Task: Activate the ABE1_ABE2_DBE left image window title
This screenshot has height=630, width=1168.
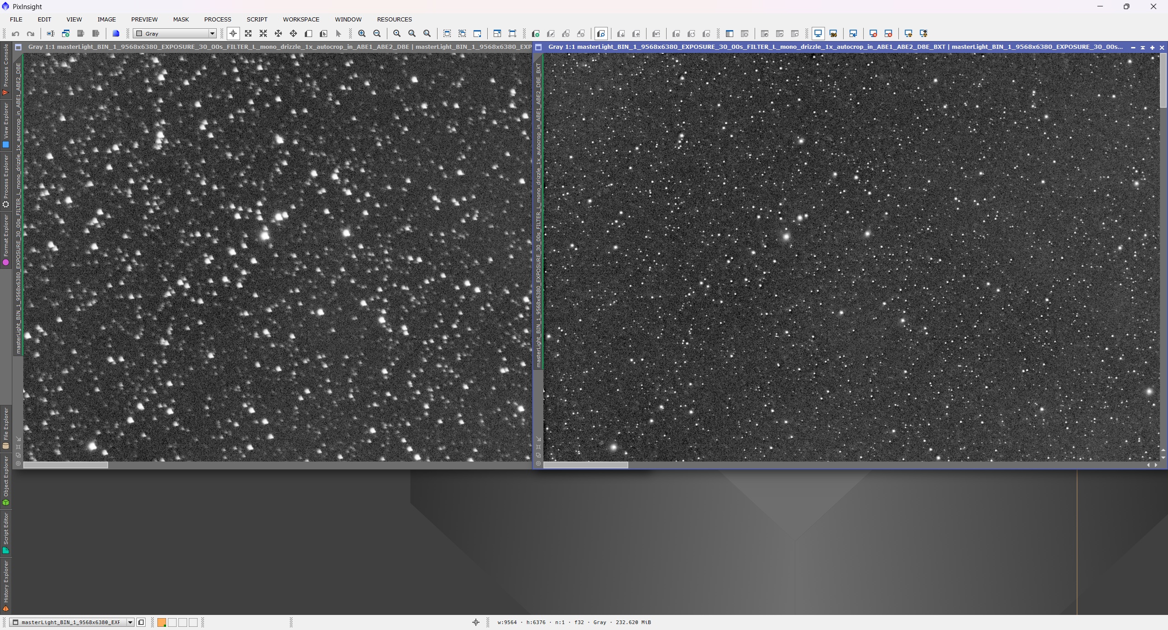Action: (280, 47)
